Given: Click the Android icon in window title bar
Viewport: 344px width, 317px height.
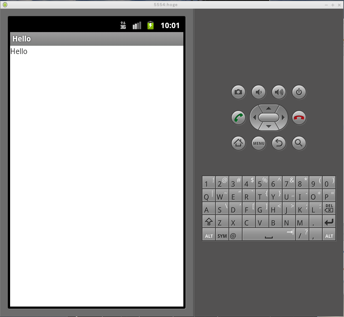Looking at the screenshot, I should (5, 5).
